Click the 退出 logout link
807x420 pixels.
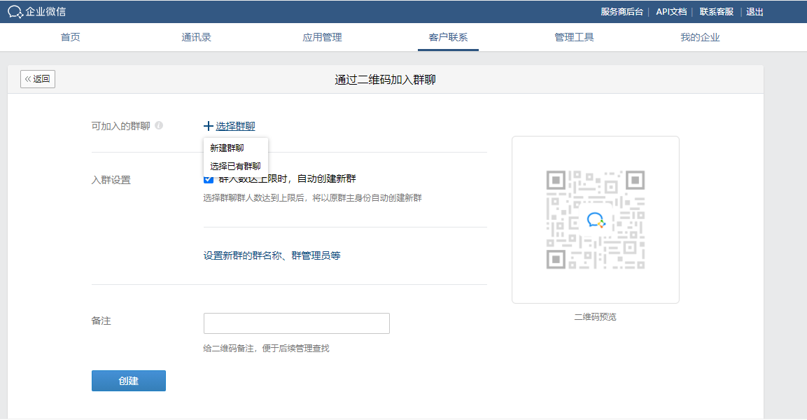point(755,11)
